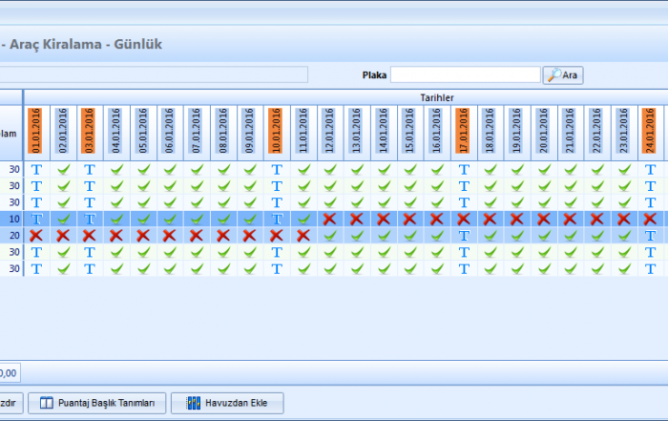Click the Tarihler group header

click(x=437, y=96)
